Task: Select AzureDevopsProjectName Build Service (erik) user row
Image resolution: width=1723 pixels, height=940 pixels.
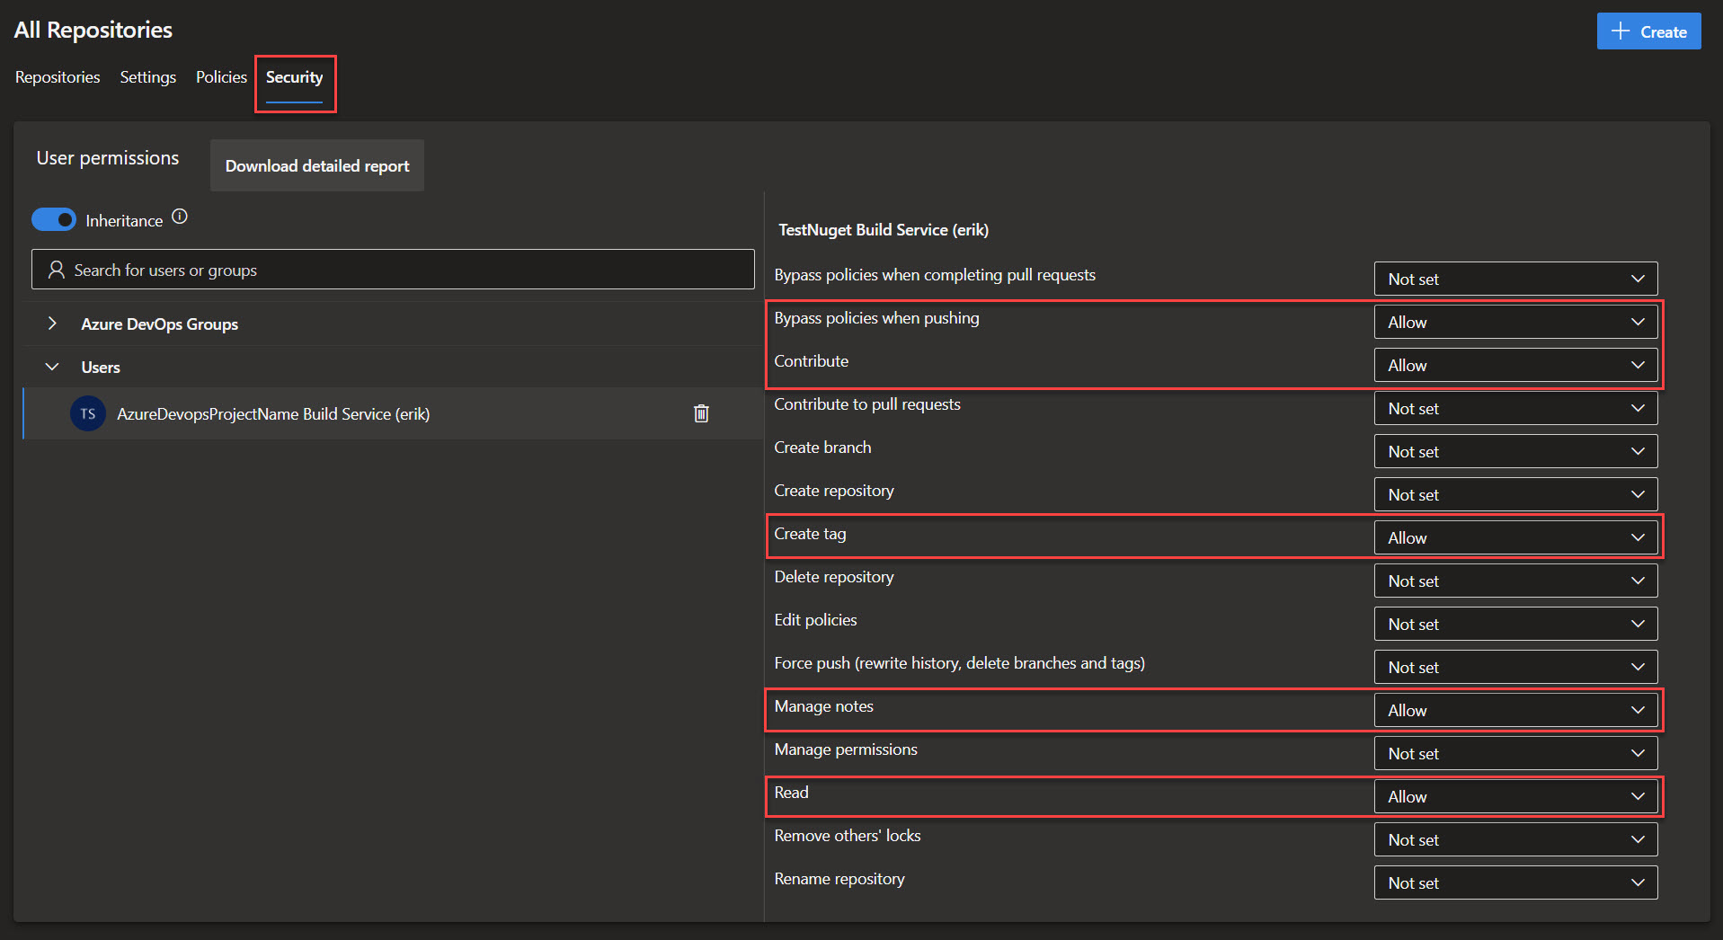Action: point(393,413)
